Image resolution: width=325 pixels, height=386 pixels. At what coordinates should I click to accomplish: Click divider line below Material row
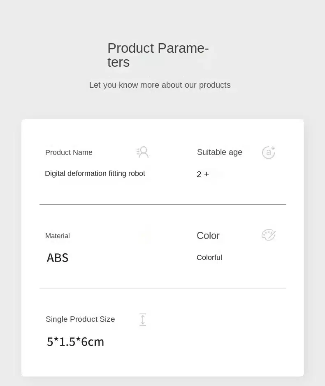[163, 288]
